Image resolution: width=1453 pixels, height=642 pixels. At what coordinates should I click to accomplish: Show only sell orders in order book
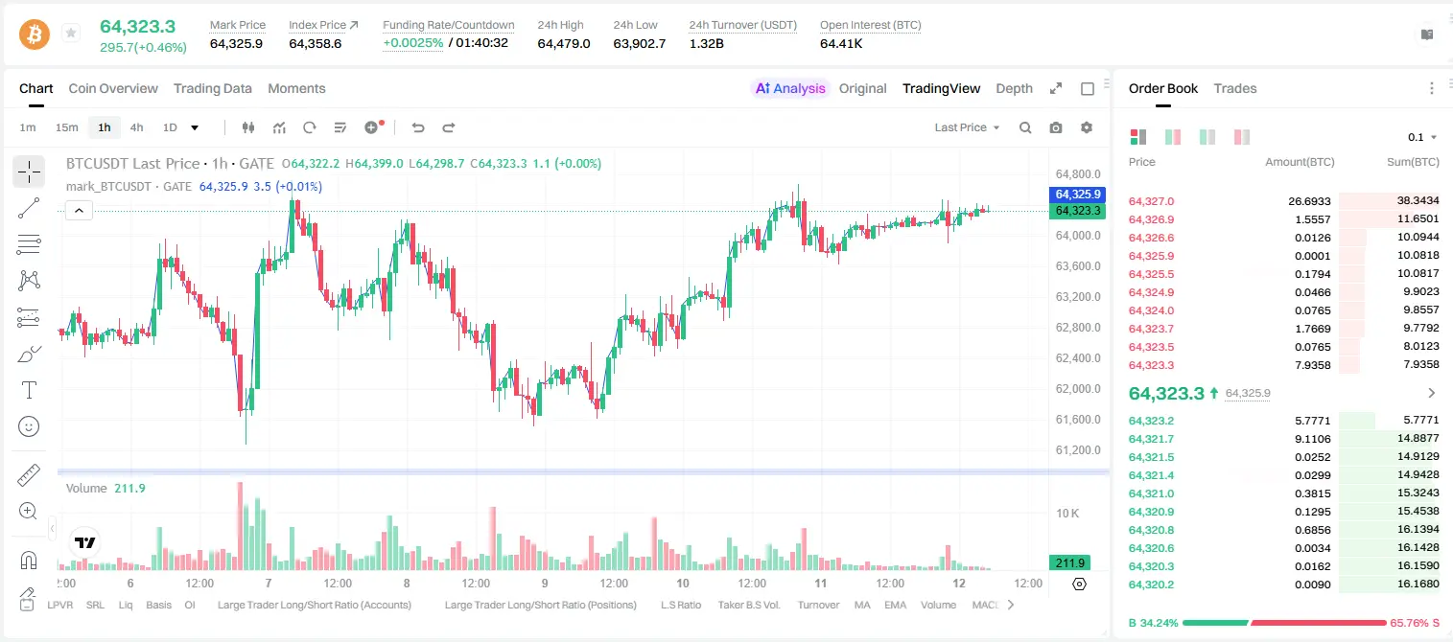click(1242, 137)
